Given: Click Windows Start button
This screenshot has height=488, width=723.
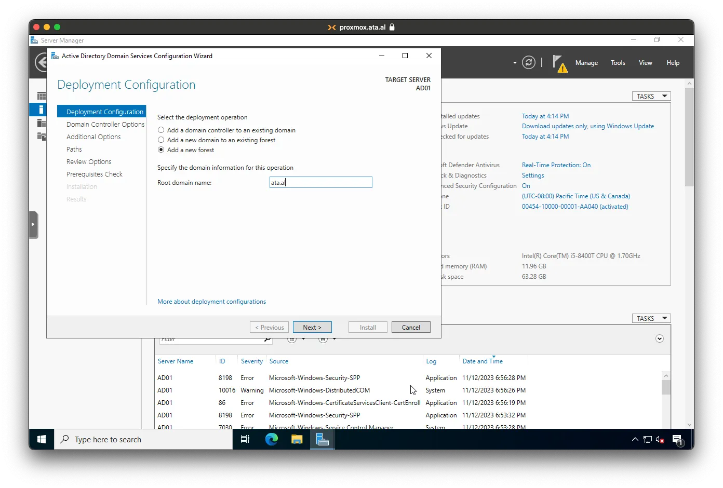Looking at the screenshot, I should 42,439.
